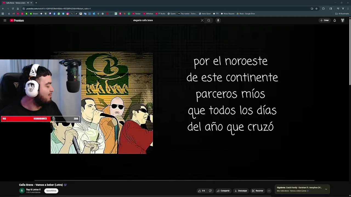Open the YouTube account avatar menu
The image size is (351, 197).
(x=342, y=20)
